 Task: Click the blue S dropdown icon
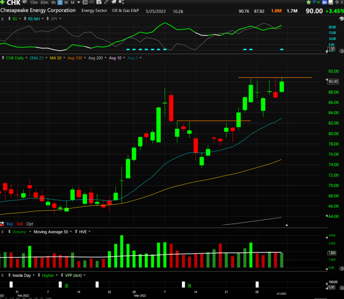325,2
